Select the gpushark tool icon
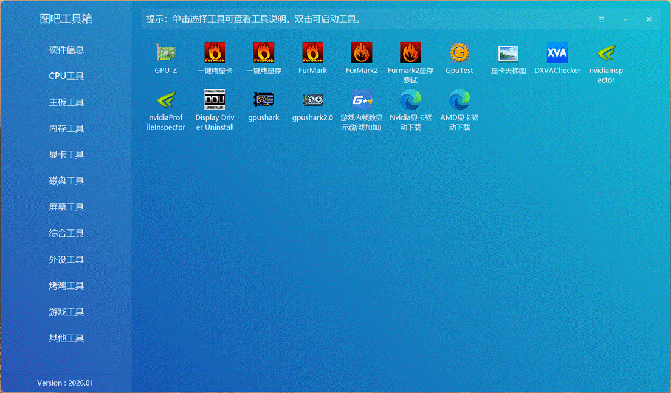 (x=264, y=100)
